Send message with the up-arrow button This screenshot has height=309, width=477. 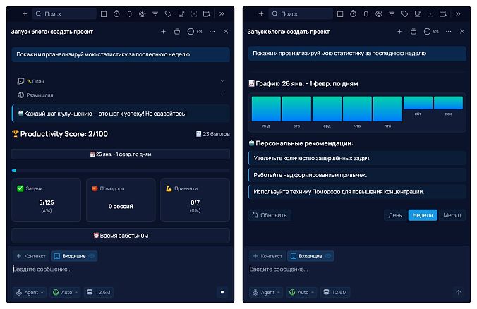[x=459, y=292]
